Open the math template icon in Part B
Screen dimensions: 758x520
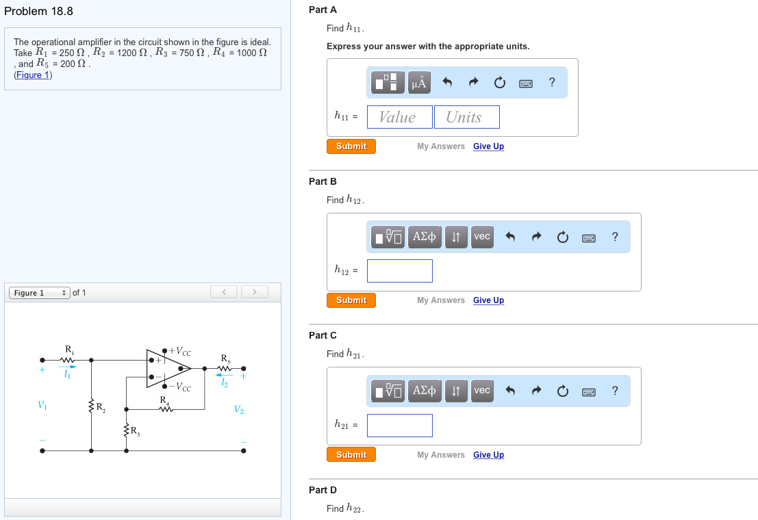tap(388, 236)
